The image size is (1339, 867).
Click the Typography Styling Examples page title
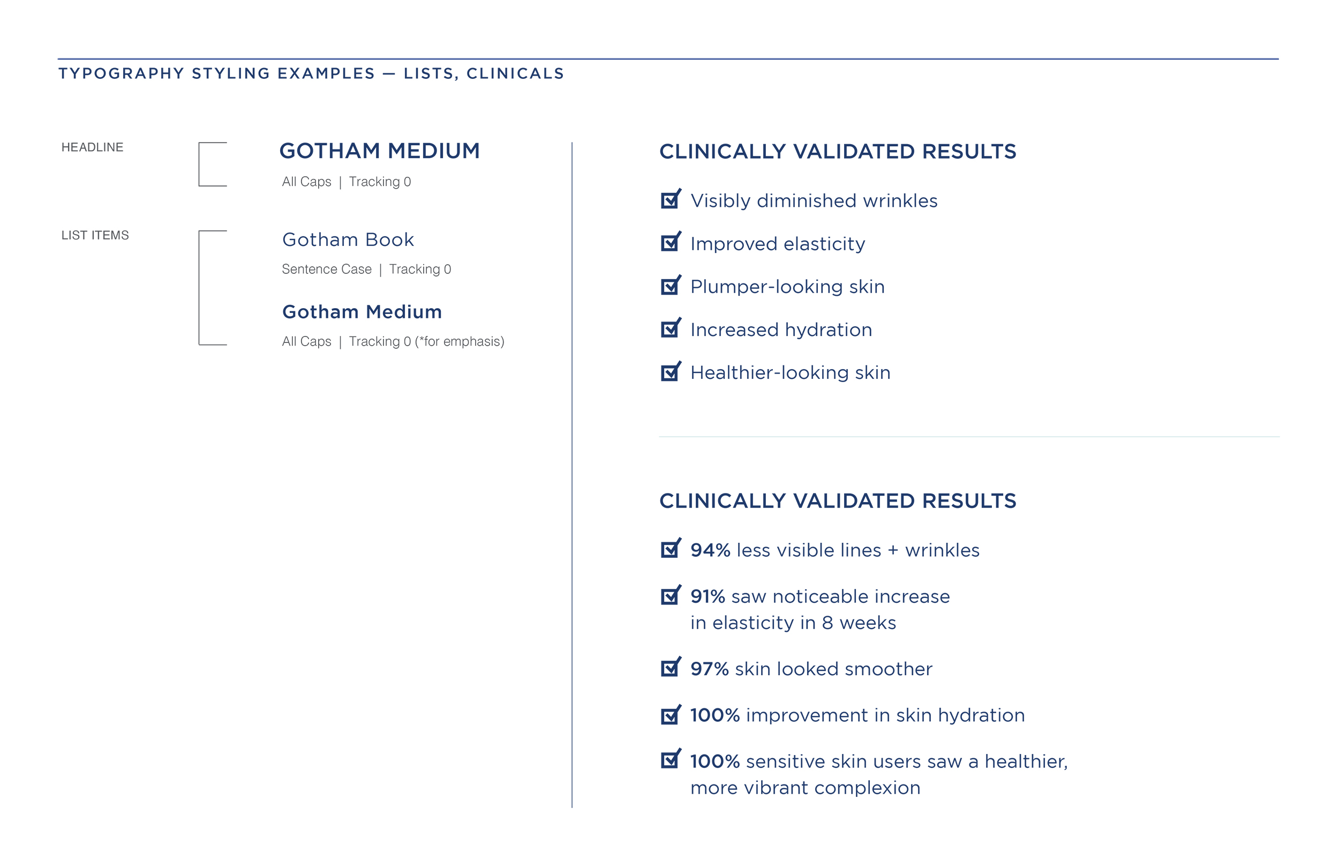(311, 74)
